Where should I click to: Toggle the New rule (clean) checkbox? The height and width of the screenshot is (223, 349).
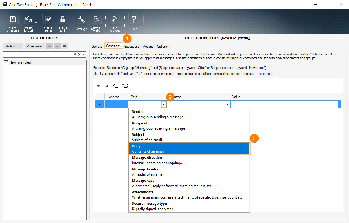click(x=6, y=62)
